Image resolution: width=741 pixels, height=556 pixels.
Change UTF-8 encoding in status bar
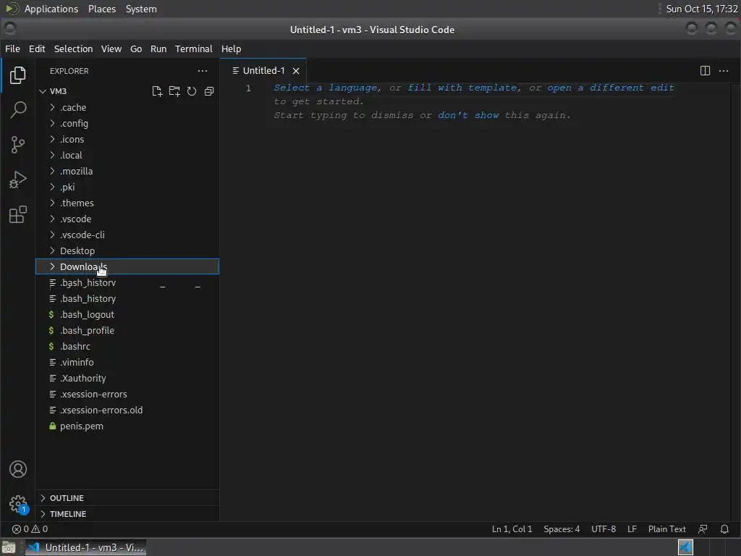tap(604, 529)
